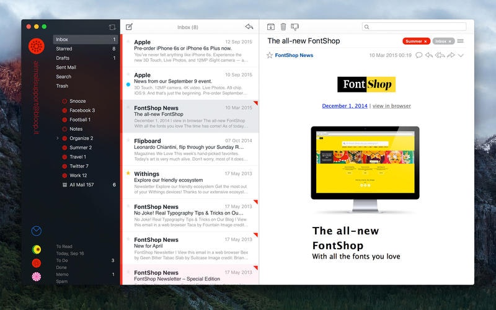Click the search magnifier icon
Image resolution: width=496 pixels, height=310 pixels.
(366, 27)
